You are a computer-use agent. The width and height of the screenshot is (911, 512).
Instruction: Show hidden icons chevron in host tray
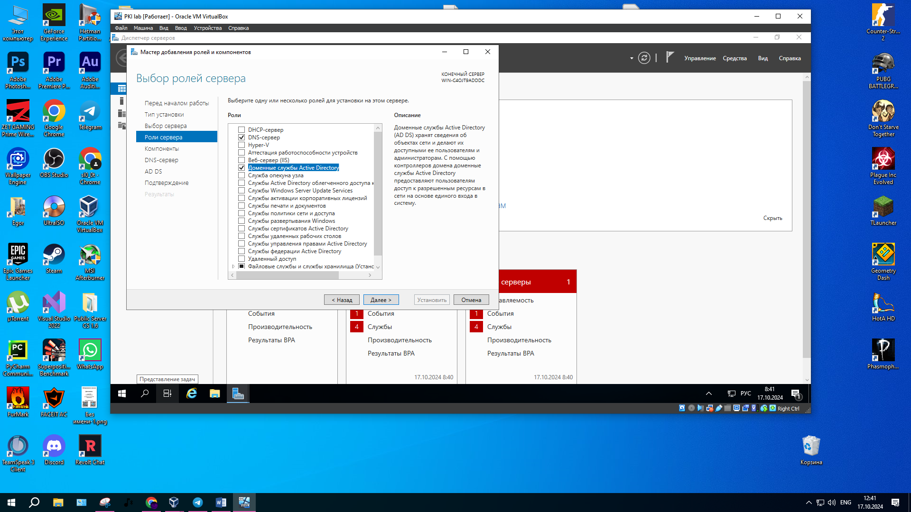(809, 503)
